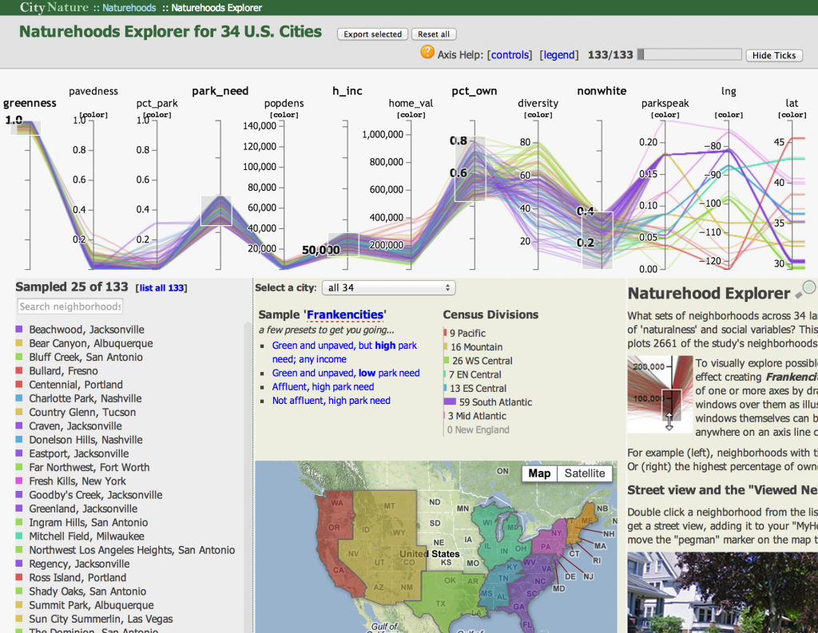
Task: Click the sample-size slider next to 133/133
Action: [689, 55]
